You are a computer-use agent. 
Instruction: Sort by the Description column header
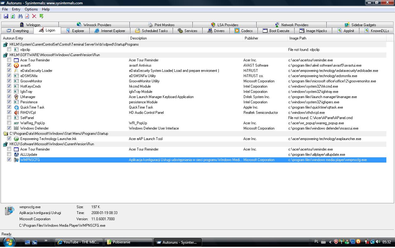pos(186,38)
